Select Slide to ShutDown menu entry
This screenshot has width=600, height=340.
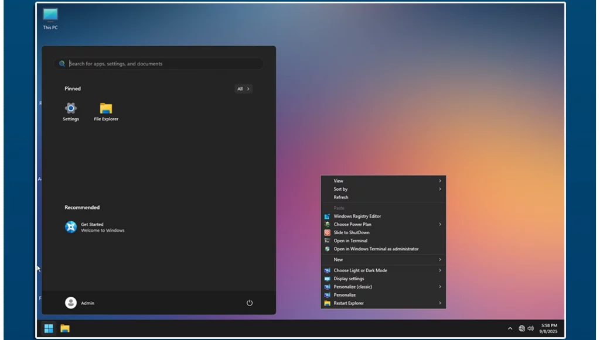click(352, 232)
